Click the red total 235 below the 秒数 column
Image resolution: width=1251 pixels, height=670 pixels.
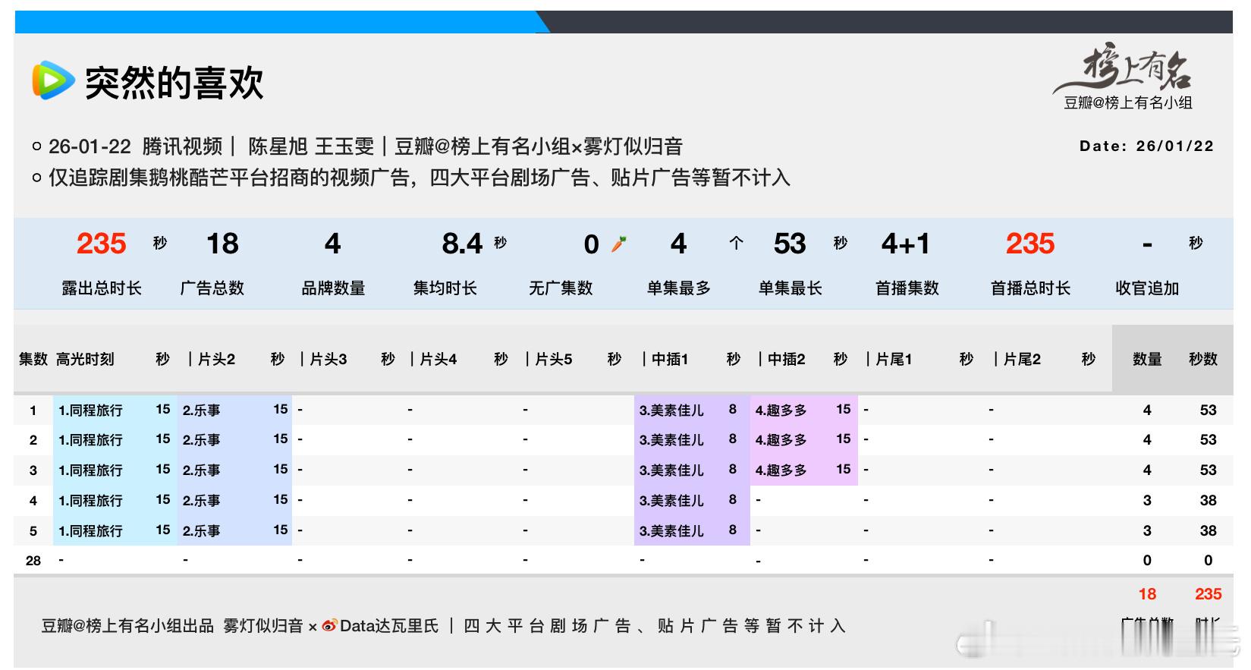point(1209,594)
